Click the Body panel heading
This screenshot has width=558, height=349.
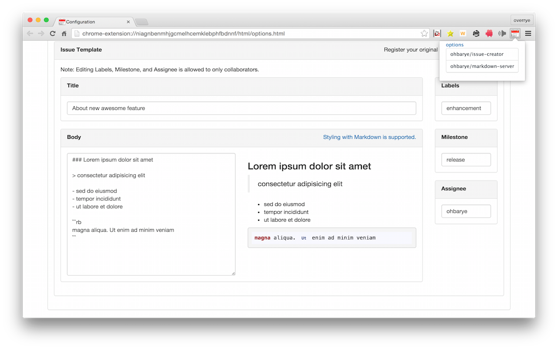(x=74, y=137)
